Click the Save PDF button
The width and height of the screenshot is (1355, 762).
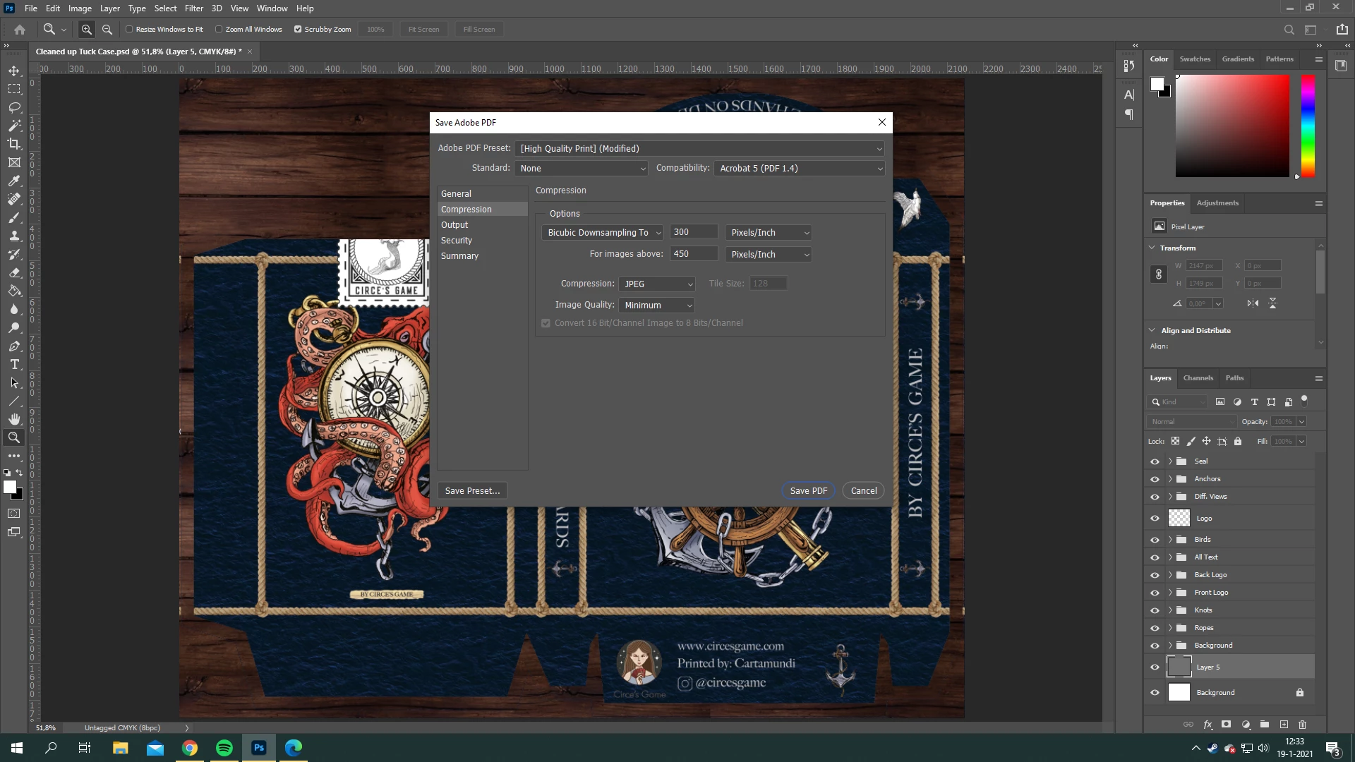click(x=808, y=491)
